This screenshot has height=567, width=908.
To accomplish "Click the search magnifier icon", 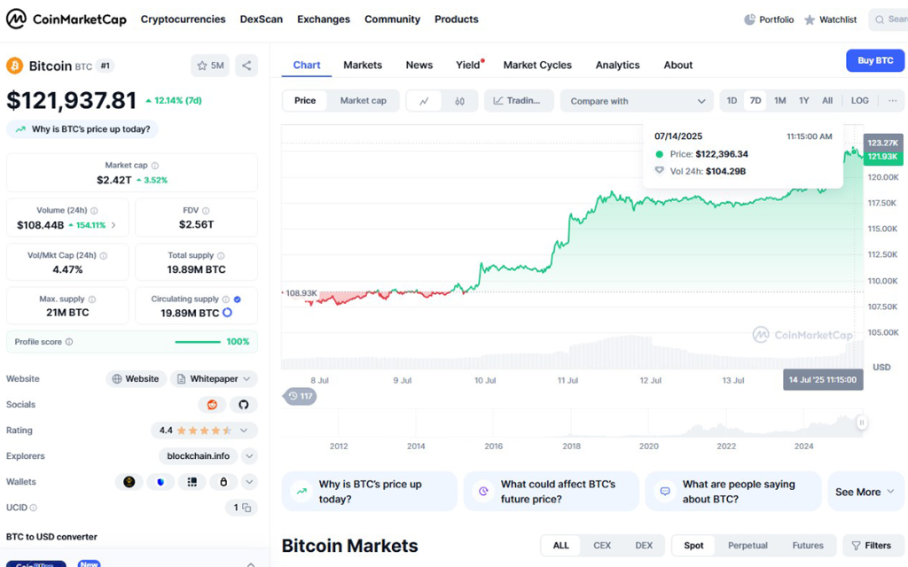I will 880,19.
